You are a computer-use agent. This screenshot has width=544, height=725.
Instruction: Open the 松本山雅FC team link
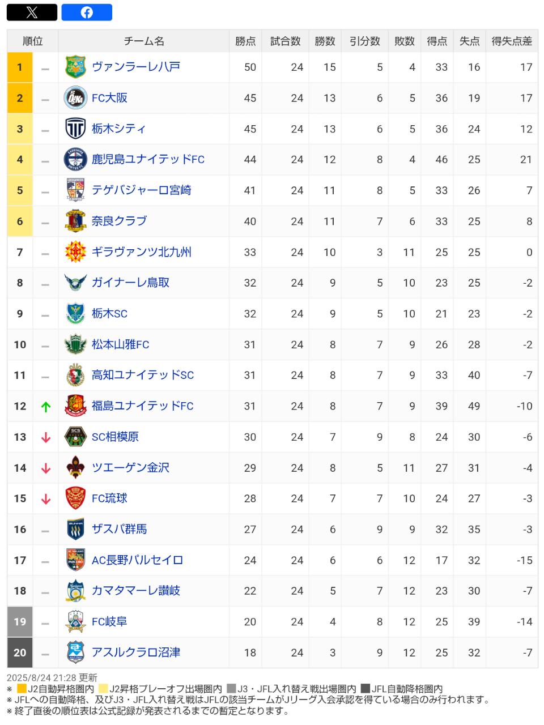point(120,344)
